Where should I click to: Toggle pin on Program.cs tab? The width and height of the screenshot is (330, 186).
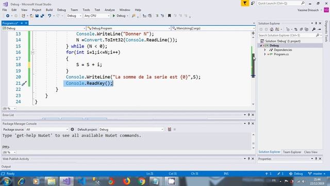22,23
